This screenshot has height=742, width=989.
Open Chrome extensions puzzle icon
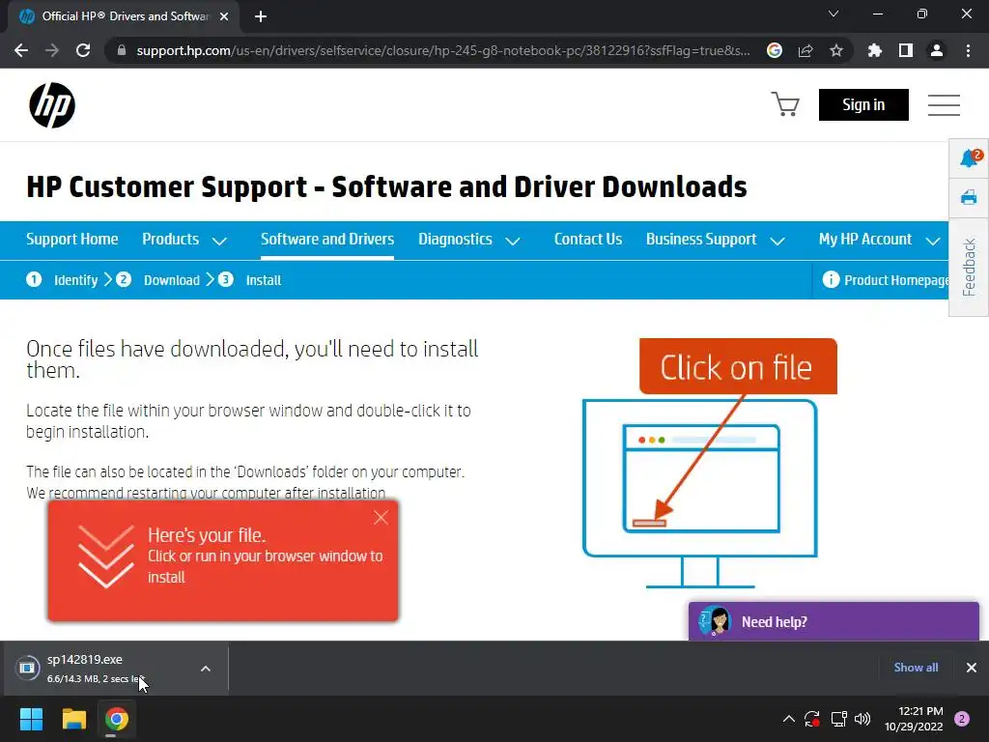875,50
